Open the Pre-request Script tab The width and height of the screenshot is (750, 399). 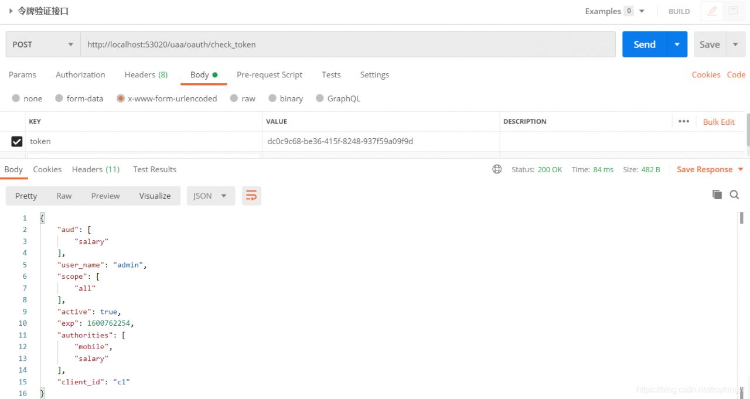pos(270,75)
